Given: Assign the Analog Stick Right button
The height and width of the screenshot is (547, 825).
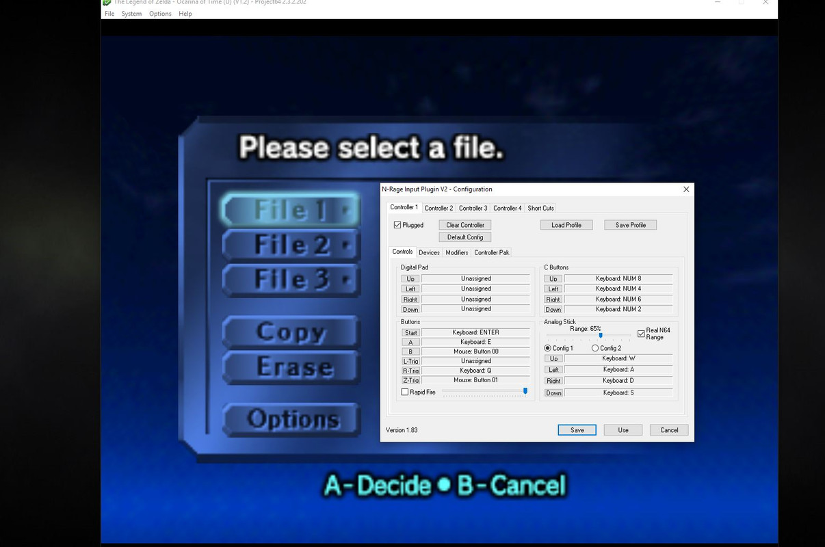Looking at the screenshot, I should [553, 381].
